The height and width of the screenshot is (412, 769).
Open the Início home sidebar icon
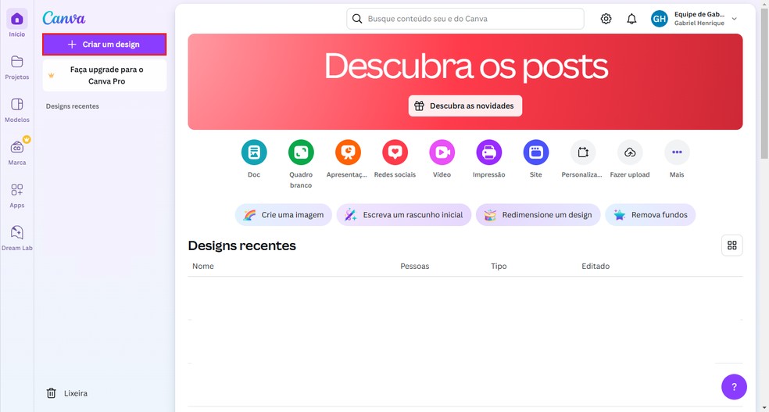16,19
